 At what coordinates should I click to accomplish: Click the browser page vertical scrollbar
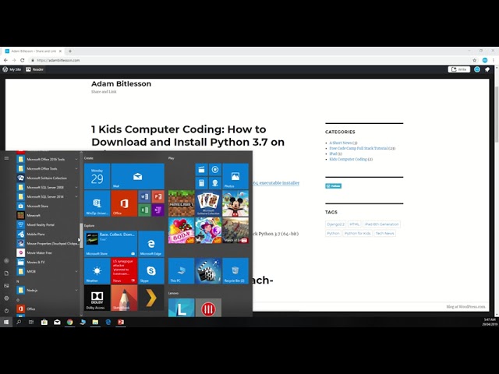click(x=497, y=114)
